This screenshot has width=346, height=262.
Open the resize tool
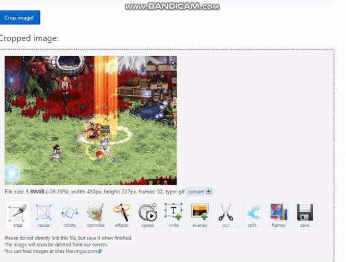click(x=44, y=215)
